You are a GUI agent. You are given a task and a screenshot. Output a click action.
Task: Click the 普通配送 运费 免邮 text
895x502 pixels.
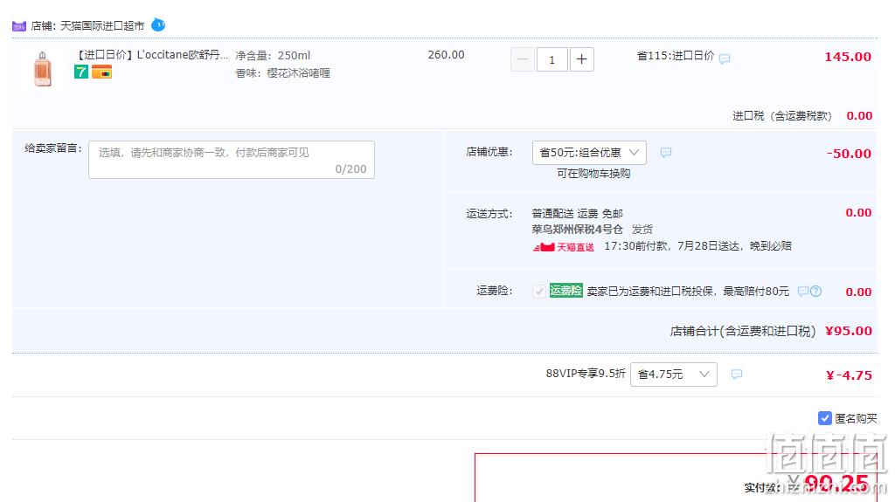click(x=577, y=213)
